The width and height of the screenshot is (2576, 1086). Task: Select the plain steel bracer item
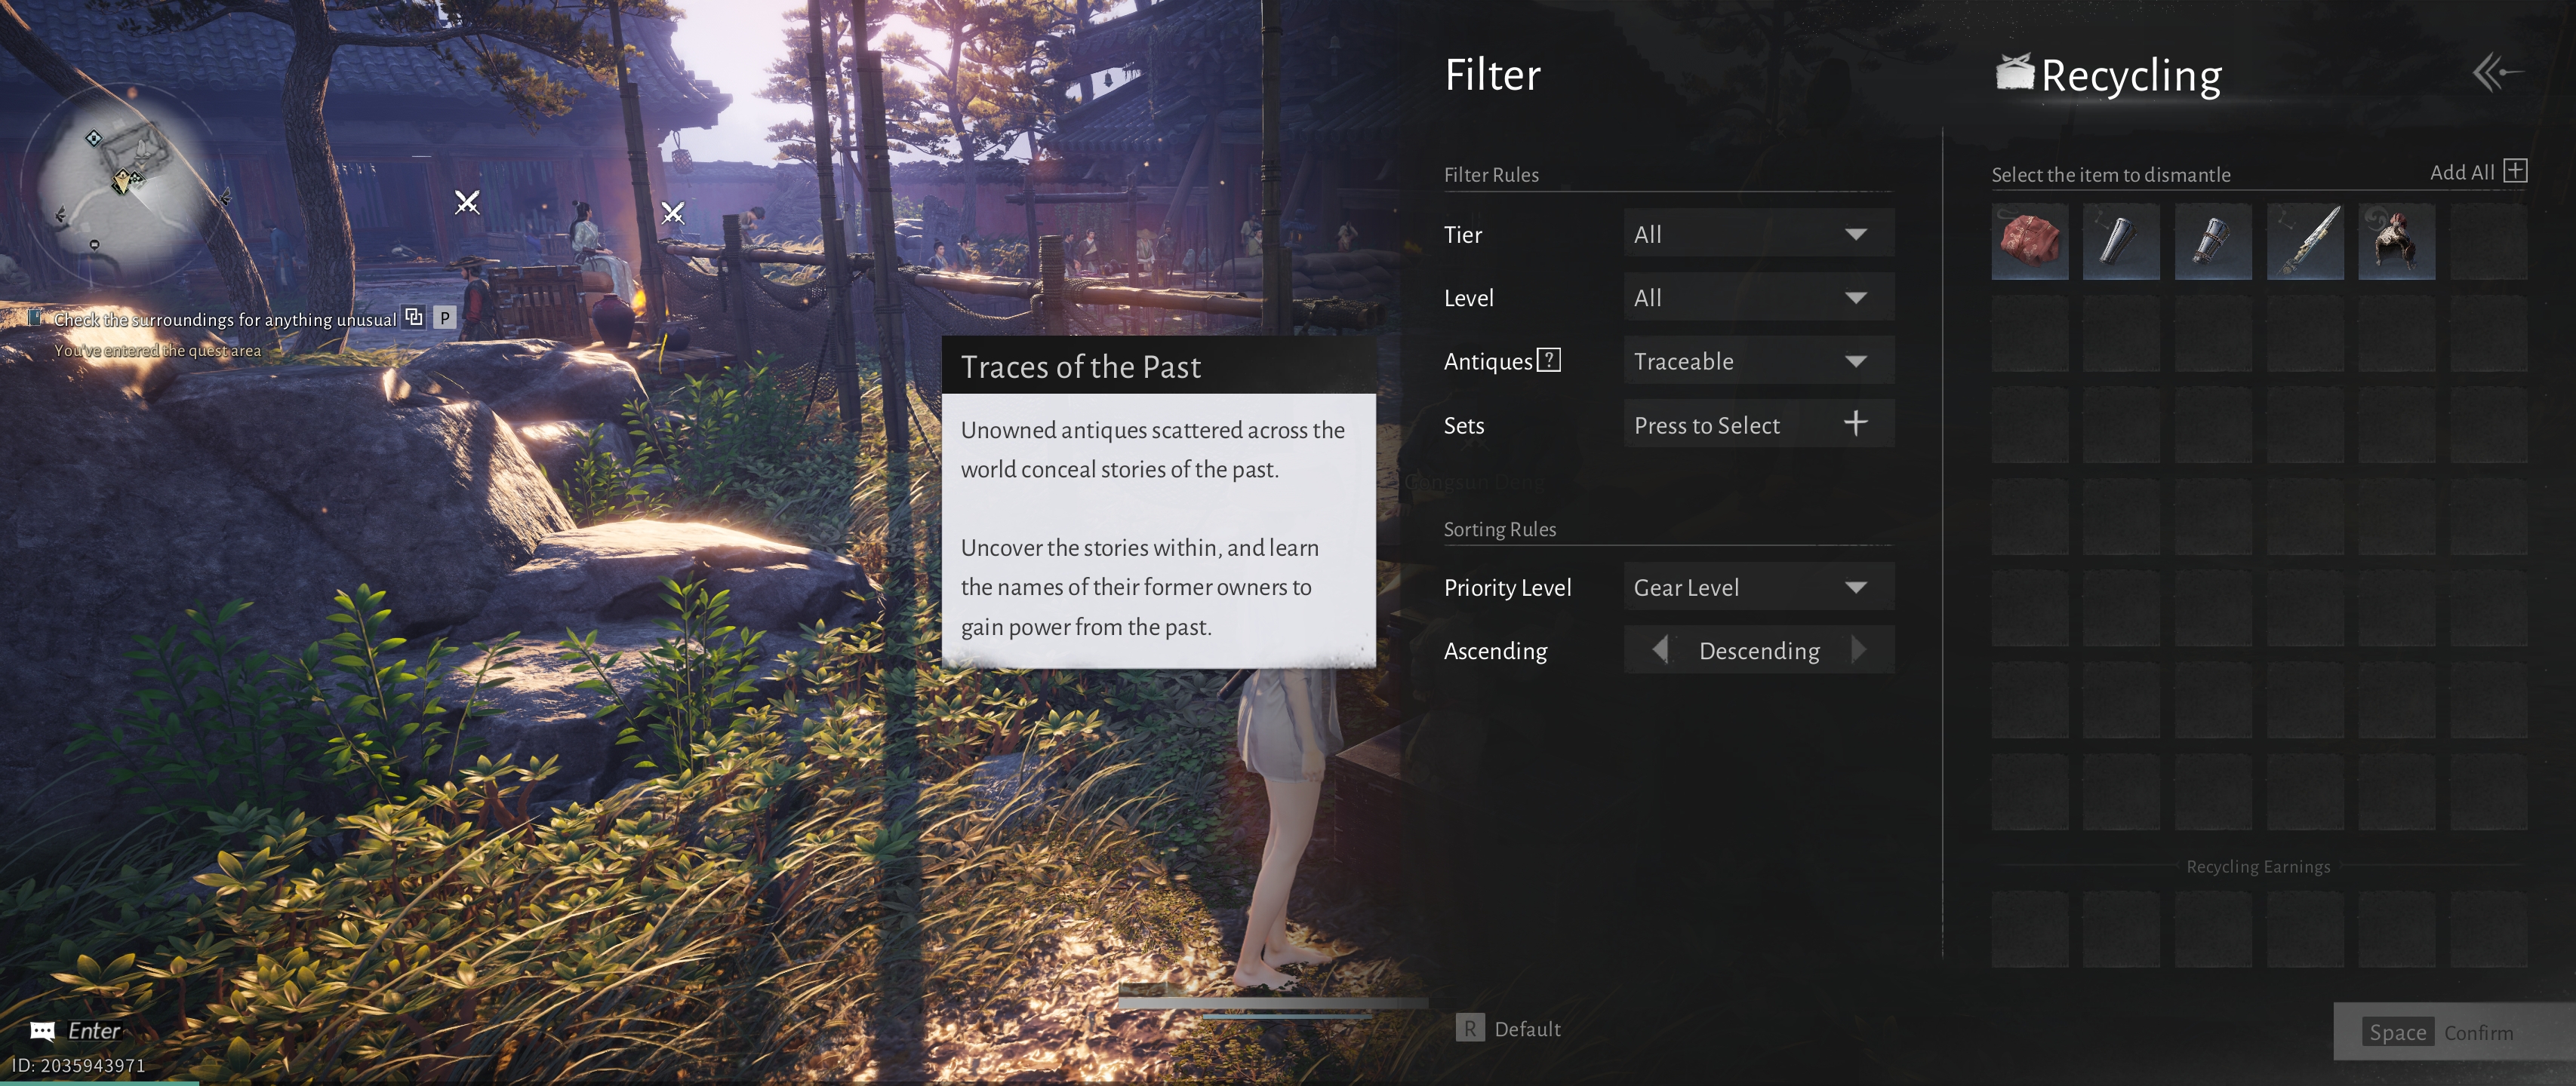click(2120, 241)
